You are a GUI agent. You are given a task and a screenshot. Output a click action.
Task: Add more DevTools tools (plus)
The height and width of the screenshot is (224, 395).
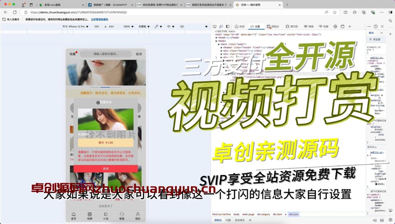coord(349,27)
